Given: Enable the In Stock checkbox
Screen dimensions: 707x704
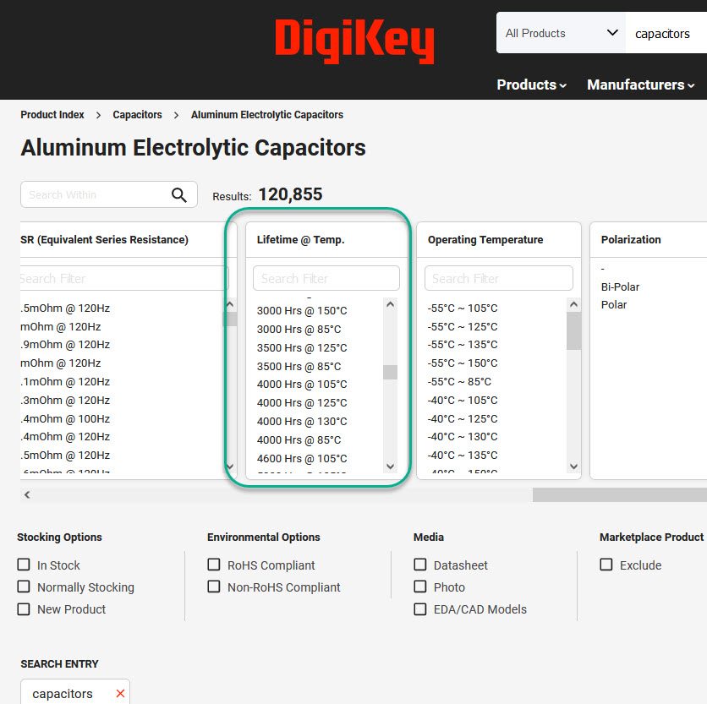Looking at the screenshot, I should [24, 565].
